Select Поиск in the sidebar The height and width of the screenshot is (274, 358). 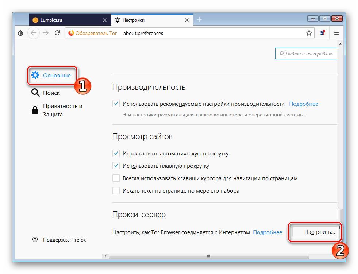coord(51,93)
